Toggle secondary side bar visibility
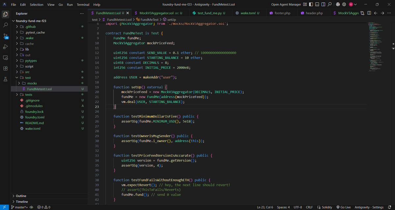 pos(324,5)
